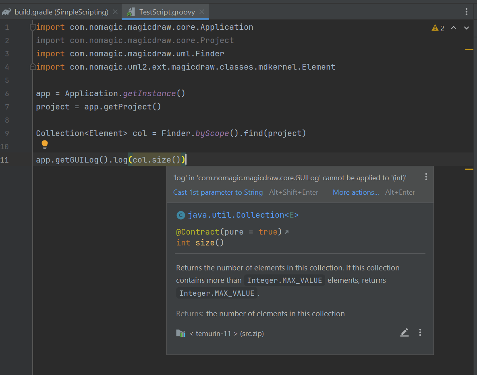Jump to previous highlighted error arrow
The width and height of the screenshot is (477, 375).
(x=454, y=28)
